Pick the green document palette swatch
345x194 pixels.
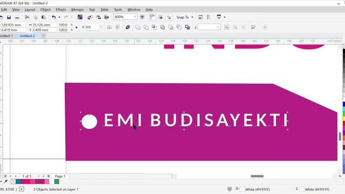[57, 182]
